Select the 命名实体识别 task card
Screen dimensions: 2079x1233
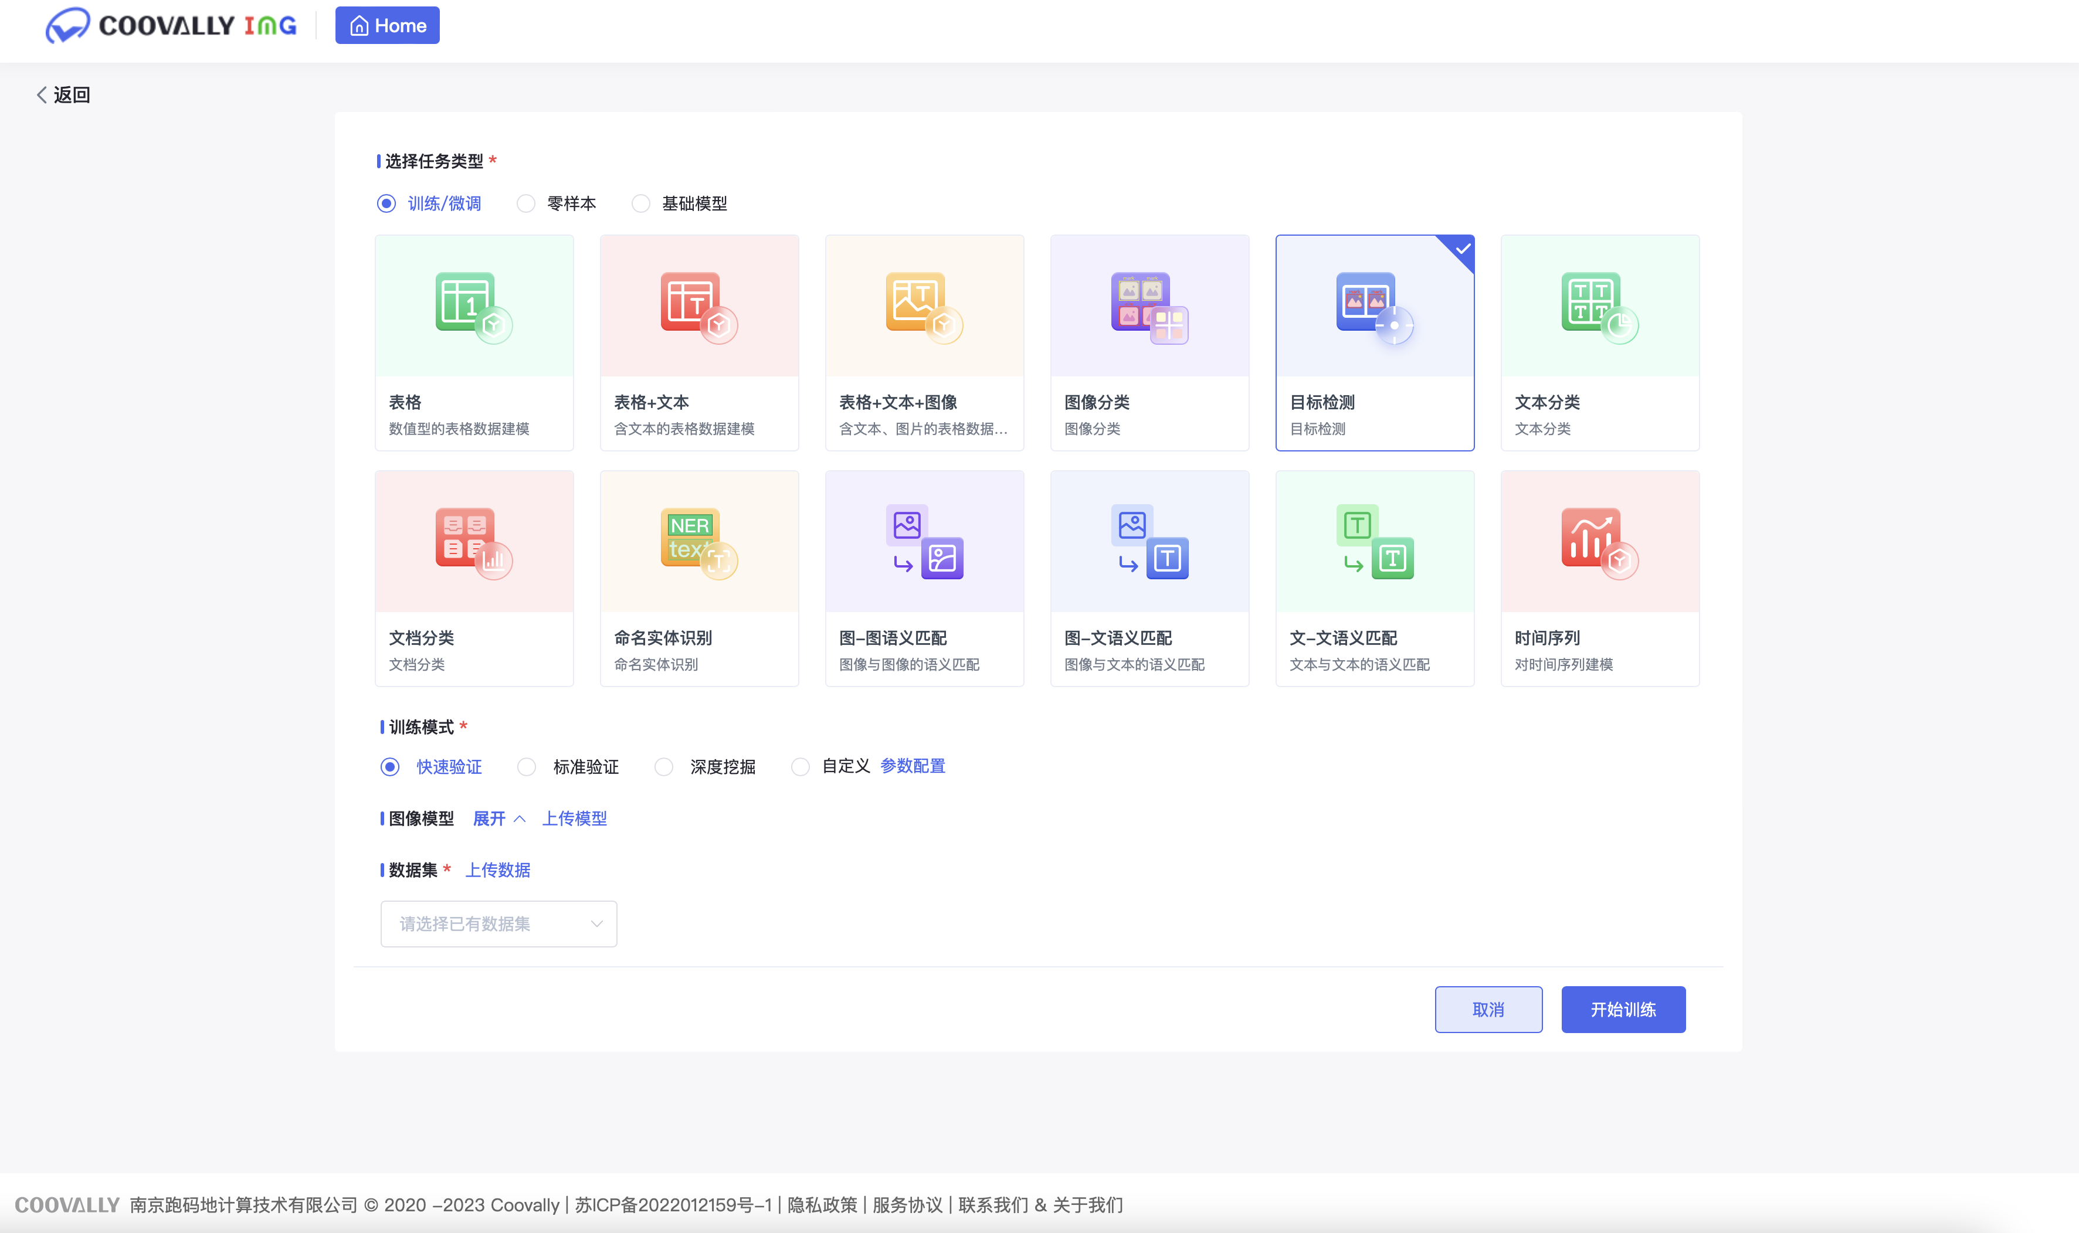coord(699,578)
